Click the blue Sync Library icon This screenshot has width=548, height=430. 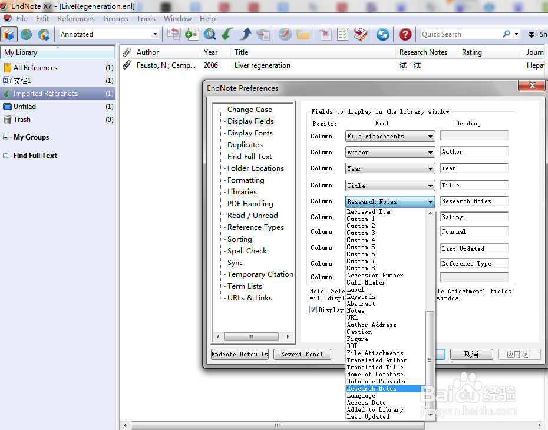(x=382, y=34)
